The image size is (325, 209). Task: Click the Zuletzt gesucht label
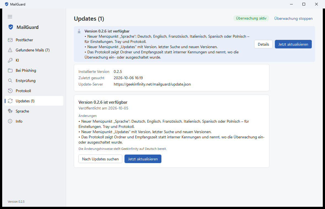click(91, 78)
